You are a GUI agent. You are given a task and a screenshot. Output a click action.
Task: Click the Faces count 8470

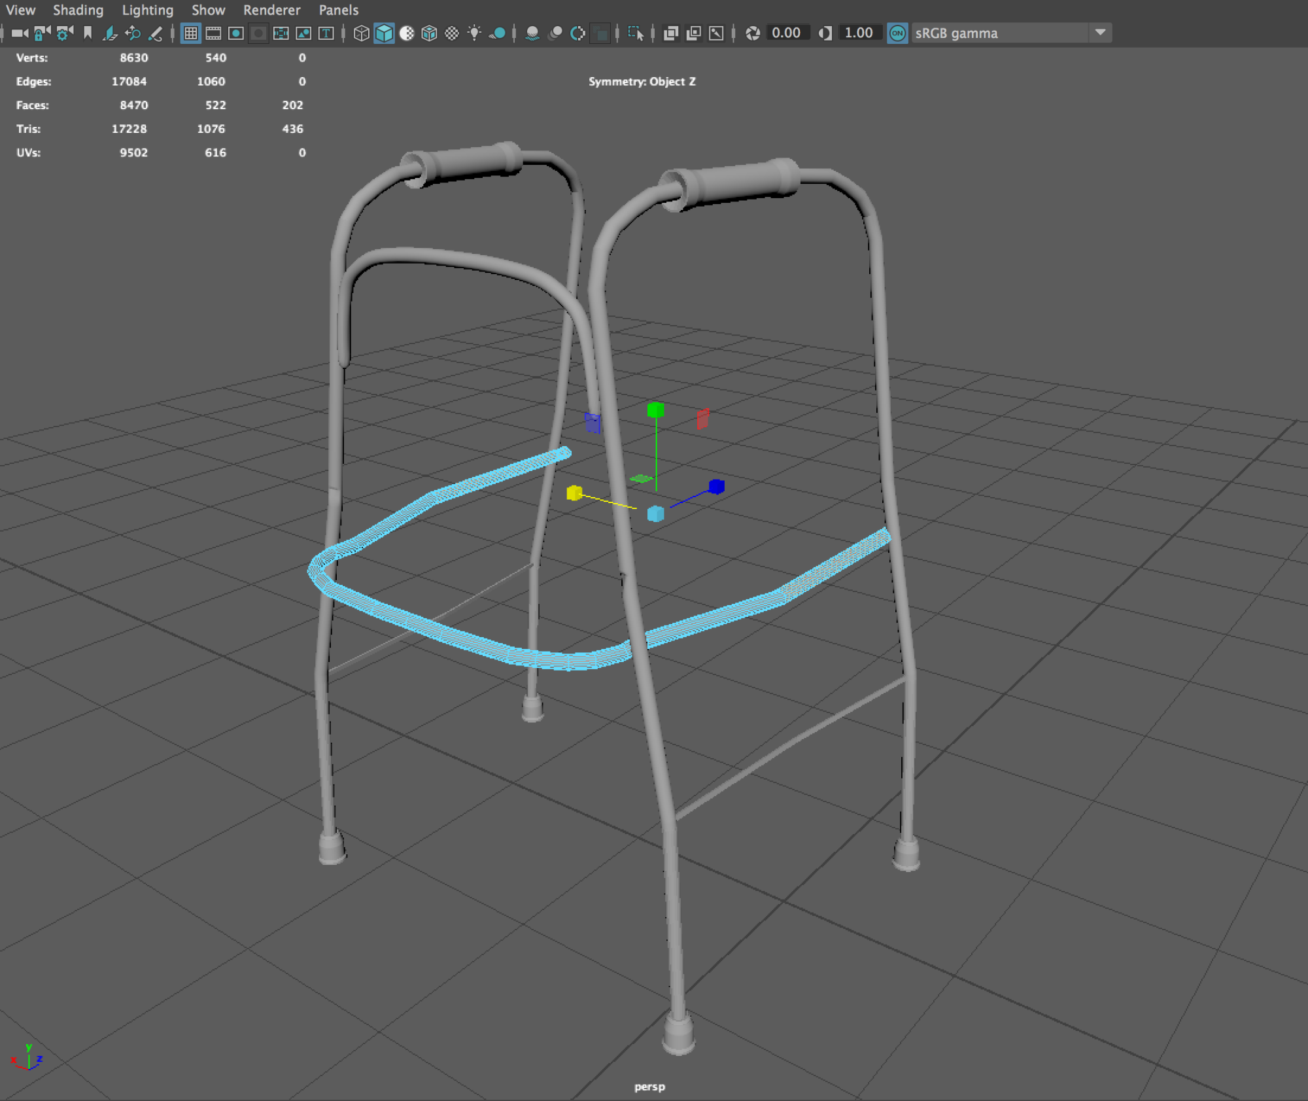133,105
